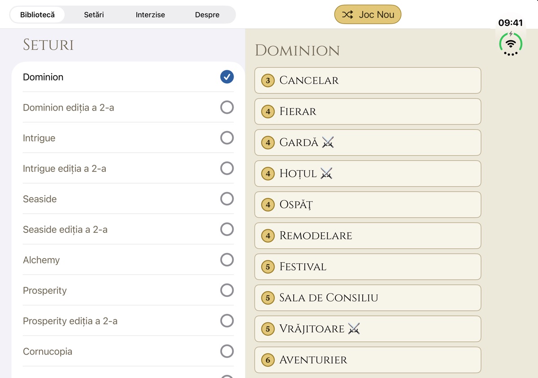Start a new game with Joc Nou
The height and width of the screenshot is (378, 538).
(368, 14)
